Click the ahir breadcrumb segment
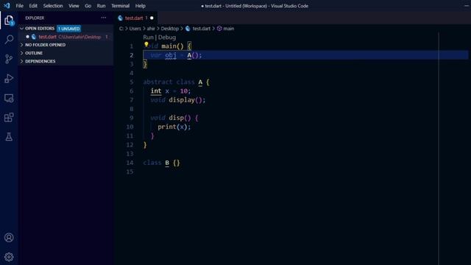The width and height of the screenshot is (471, 265). pos(151,29)
